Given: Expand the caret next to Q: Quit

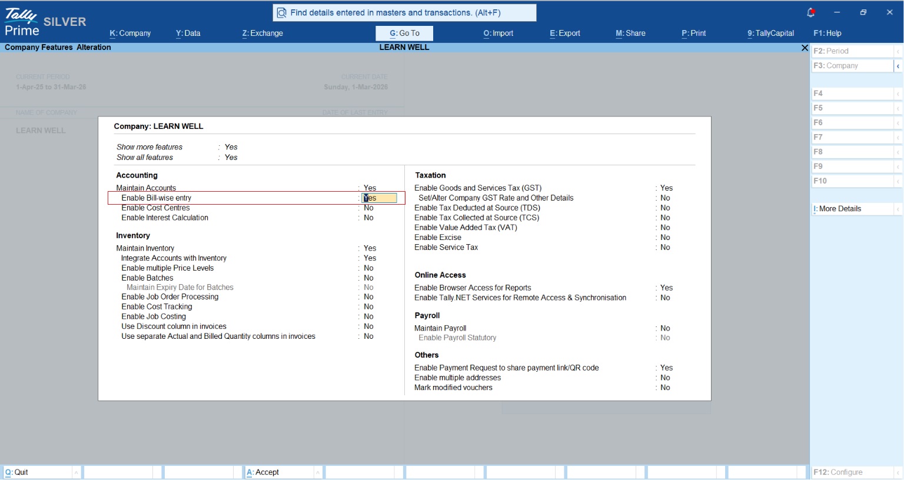Looking at the screenshot, I should [x=77, y=472].
